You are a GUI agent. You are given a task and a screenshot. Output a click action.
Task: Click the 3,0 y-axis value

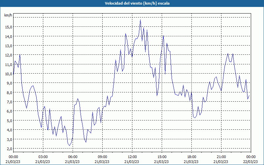click(9, 139)
